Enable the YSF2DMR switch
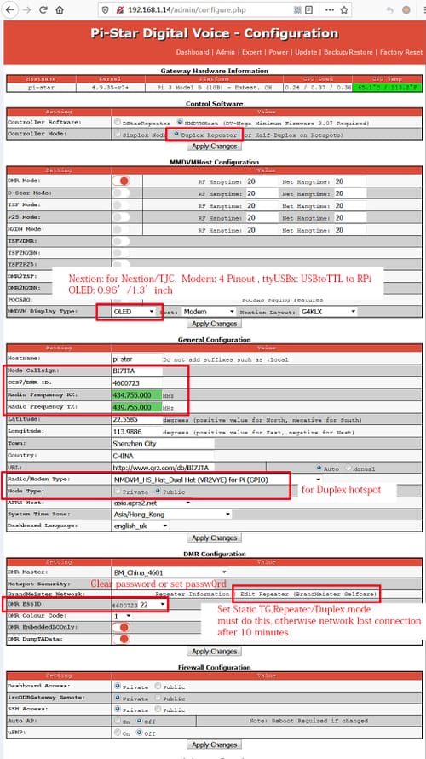 click(x=121, y=240)
